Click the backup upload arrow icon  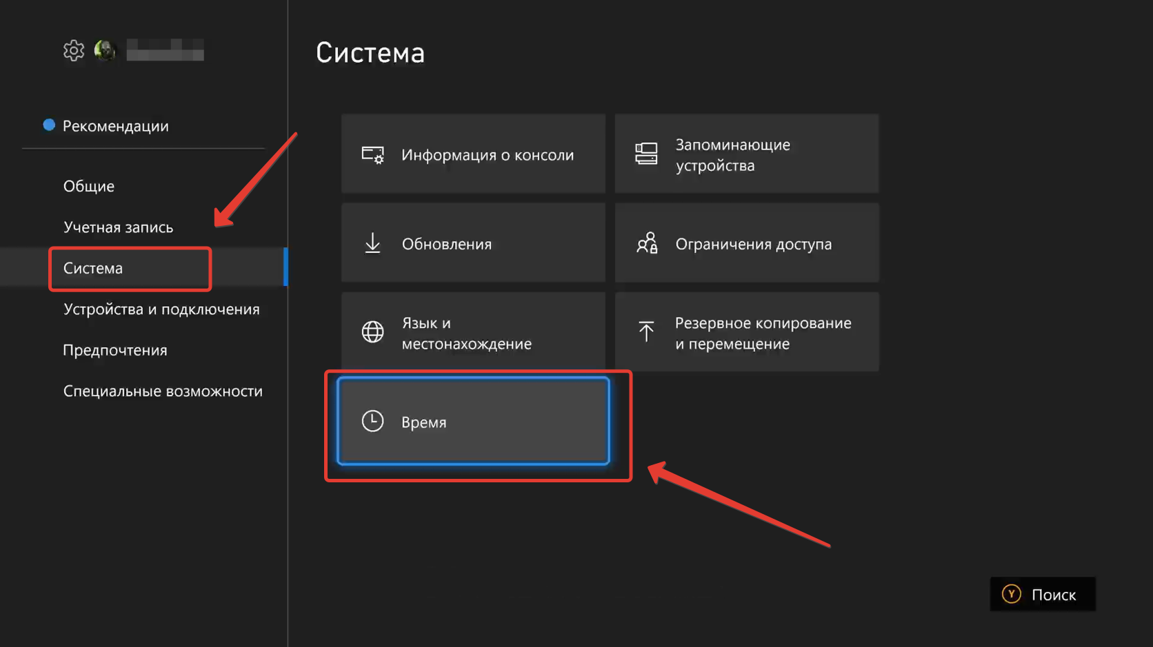tap(646, 332)
